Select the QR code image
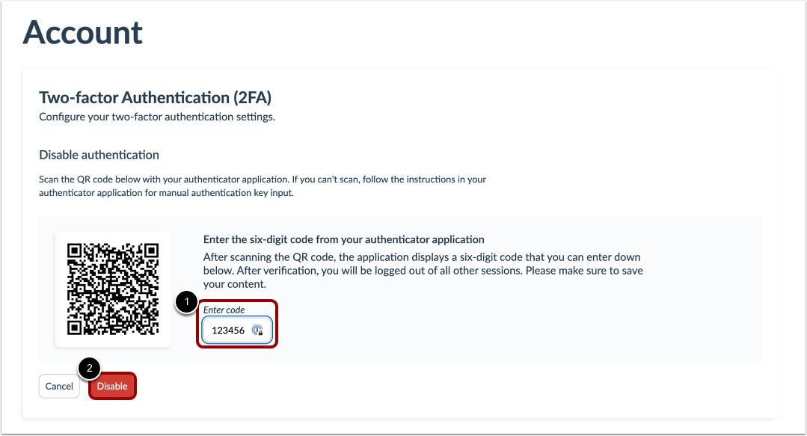The image size is (807, 436). point(112,289)
